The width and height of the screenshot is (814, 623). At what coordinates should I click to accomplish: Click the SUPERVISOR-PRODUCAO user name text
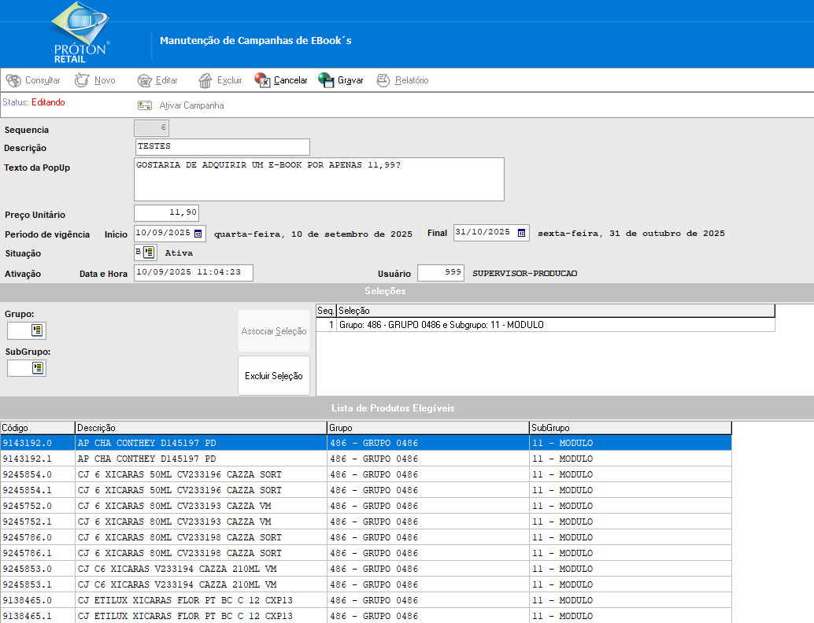point(525,274)
